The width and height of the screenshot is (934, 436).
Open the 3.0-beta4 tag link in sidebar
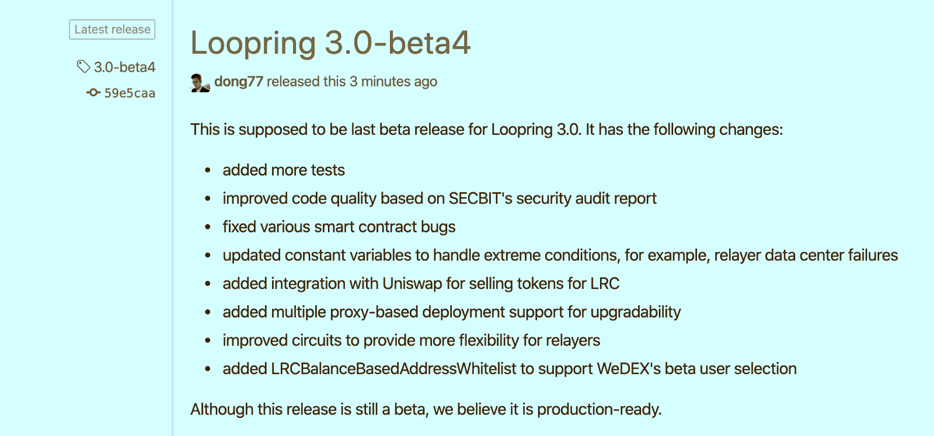[x=124, y=67]
